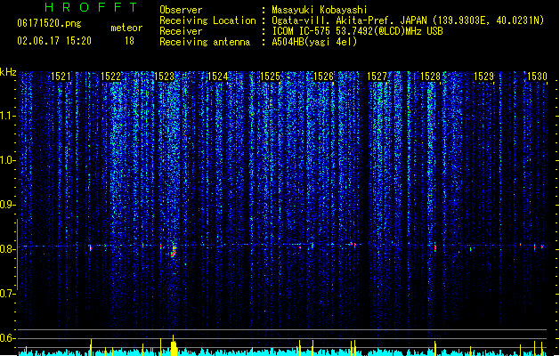Click the tallest yellow peak in the level graph
The height and width of the screenshot is (356, 560).
174,345
